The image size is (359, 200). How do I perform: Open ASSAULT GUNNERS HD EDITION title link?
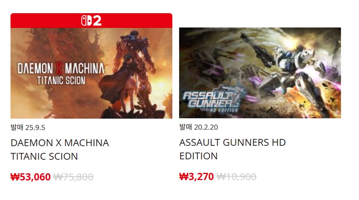pyautogui.click(x=233, y=149)
